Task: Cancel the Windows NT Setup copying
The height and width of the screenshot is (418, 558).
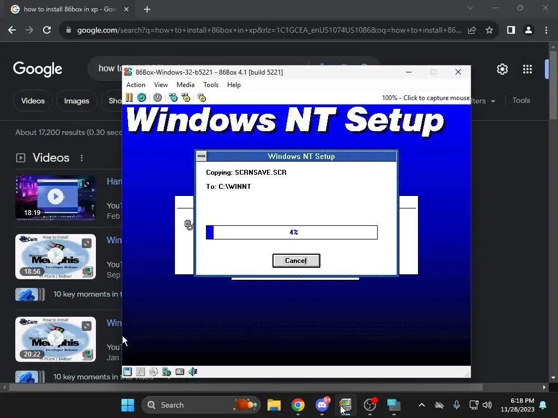Action: pos(296,261)
